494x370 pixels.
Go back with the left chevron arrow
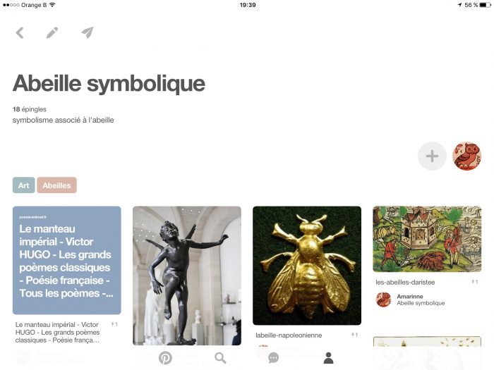pos(20,32)
